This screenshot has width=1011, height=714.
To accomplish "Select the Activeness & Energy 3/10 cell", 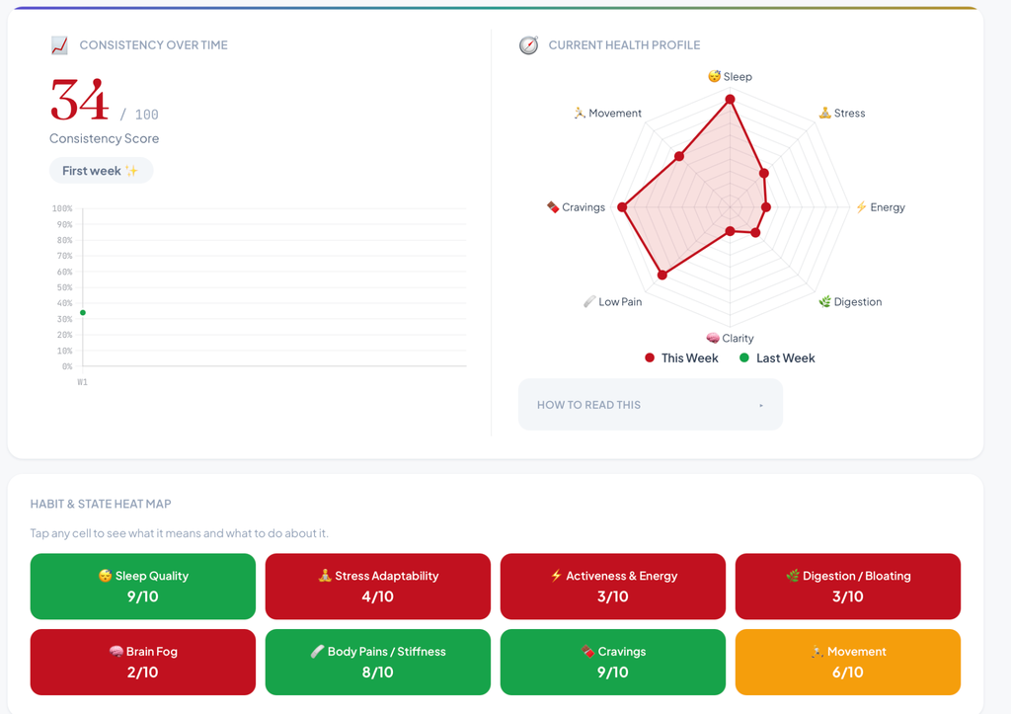I will click(x=612, y=587).
